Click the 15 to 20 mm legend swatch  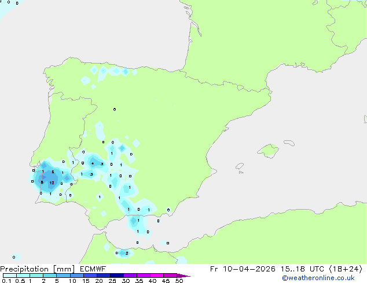pyautogui.click(x=90, y=275)
